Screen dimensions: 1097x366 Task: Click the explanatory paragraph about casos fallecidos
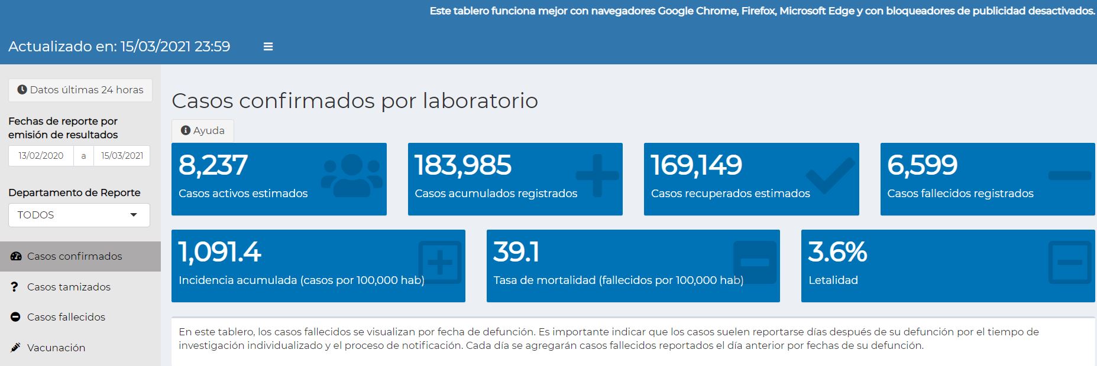(x=609, y=339)
